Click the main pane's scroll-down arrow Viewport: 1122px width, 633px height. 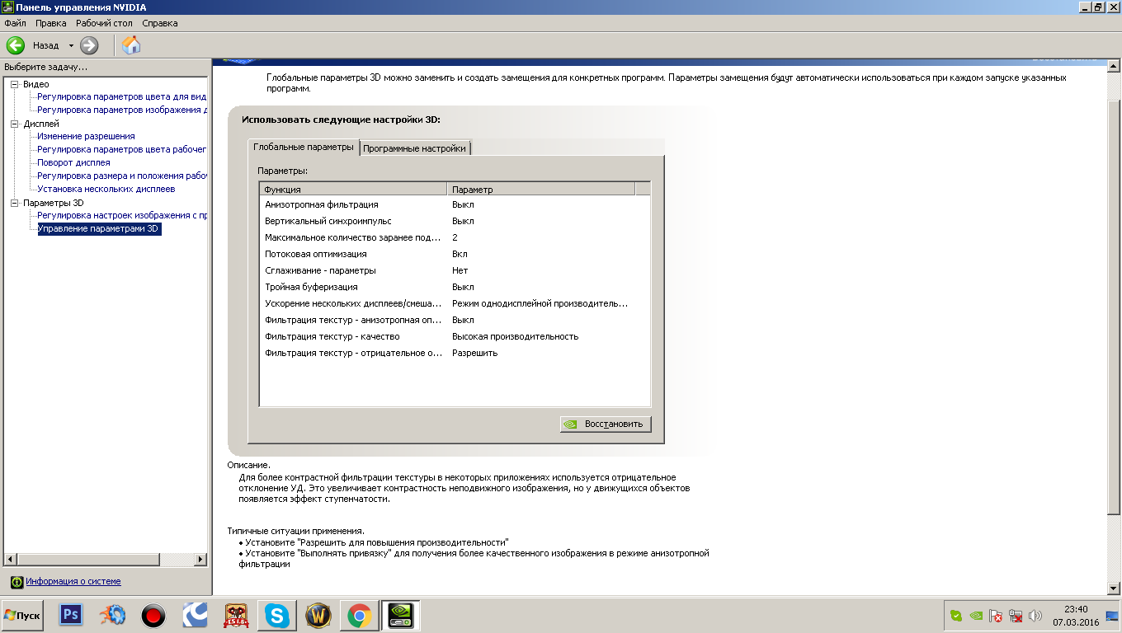(1114, 587)
